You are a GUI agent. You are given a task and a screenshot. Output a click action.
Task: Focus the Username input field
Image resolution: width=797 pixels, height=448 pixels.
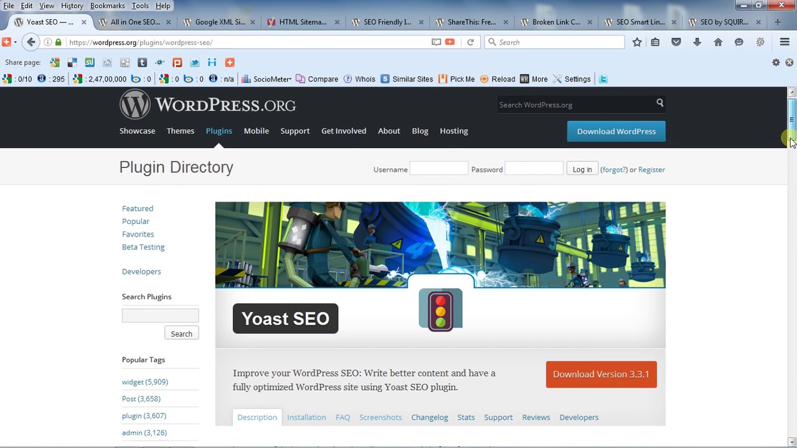tap(439, 169)
